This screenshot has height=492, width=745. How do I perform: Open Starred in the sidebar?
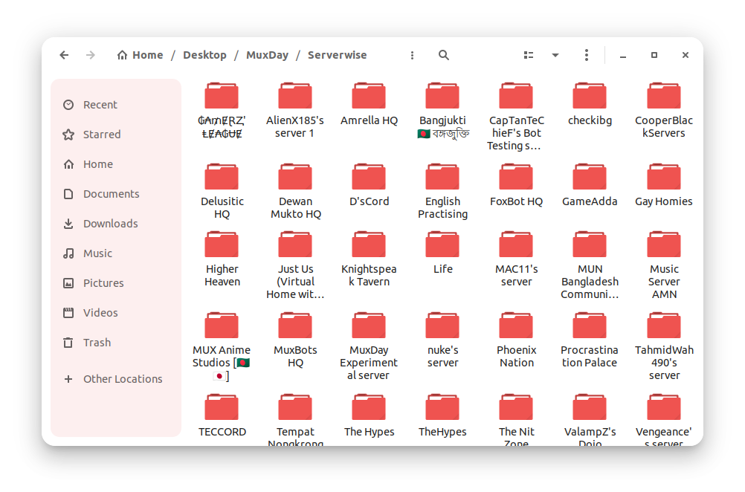(x=101, y=135)
